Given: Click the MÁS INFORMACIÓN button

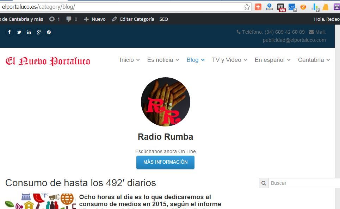Looking at the screenshot, I should [x=166, y=162].
